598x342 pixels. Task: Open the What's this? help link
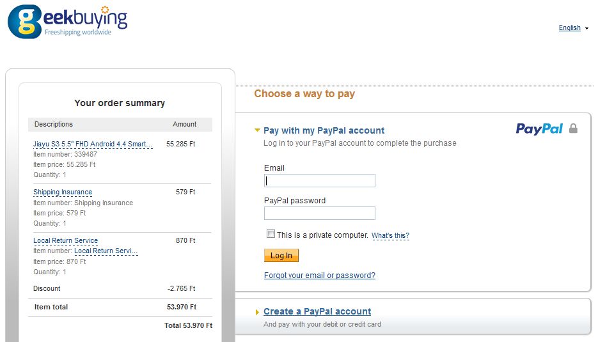coord(390,236)
